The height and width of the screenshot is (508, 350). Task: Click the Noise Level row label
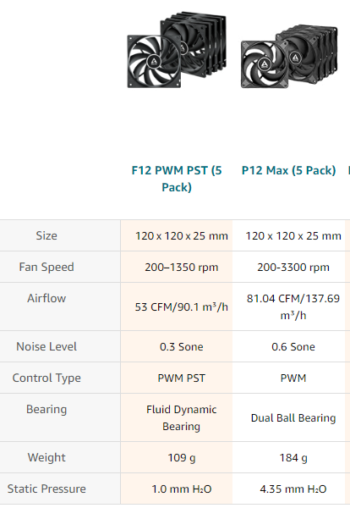tap(46, 346)
